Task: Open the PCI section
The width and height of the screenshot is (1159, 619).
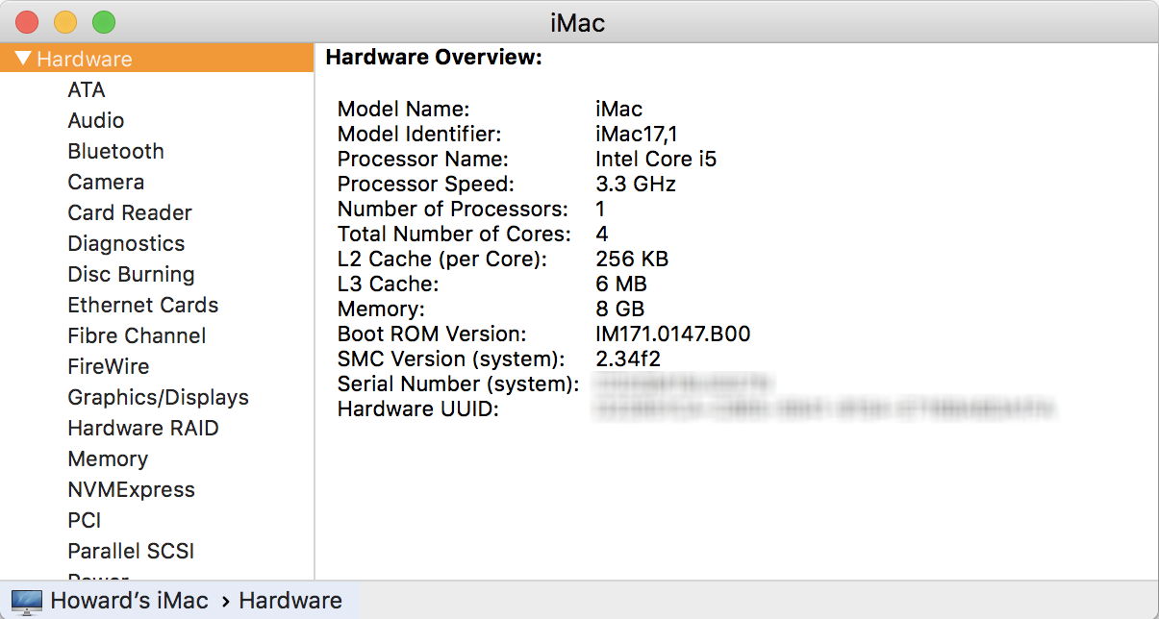Action: click(85, 520)
